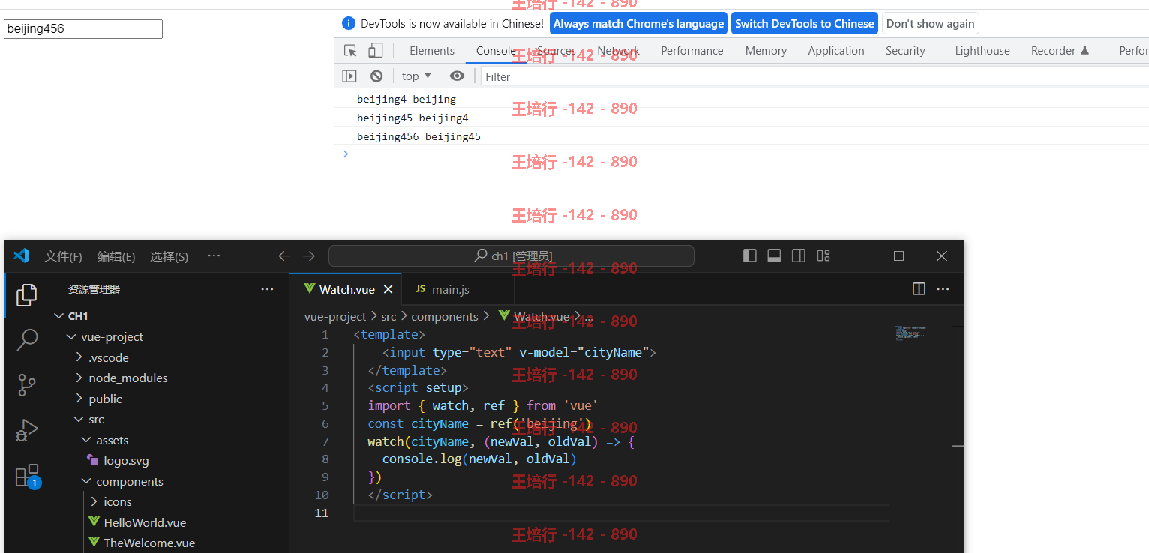Open the Source Control icon in activity bar

click(26, 385)
